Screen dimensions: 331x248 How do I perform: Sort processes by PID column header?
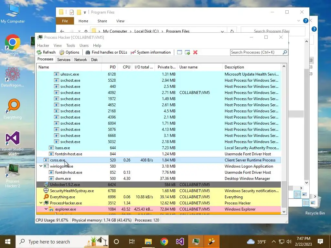click(109, 67)
